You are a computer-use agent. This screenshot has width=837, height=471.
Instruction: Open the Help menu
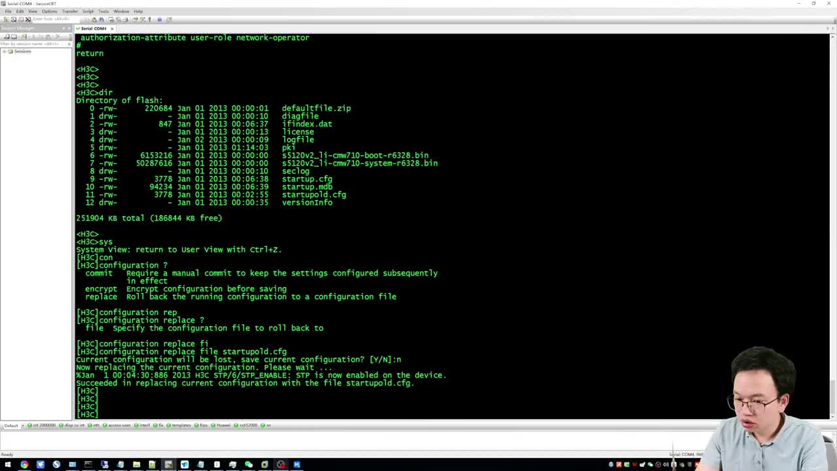click(138, 11)
